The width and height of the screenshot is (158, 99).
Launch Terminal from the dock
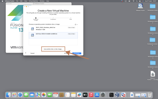(111, 95)
